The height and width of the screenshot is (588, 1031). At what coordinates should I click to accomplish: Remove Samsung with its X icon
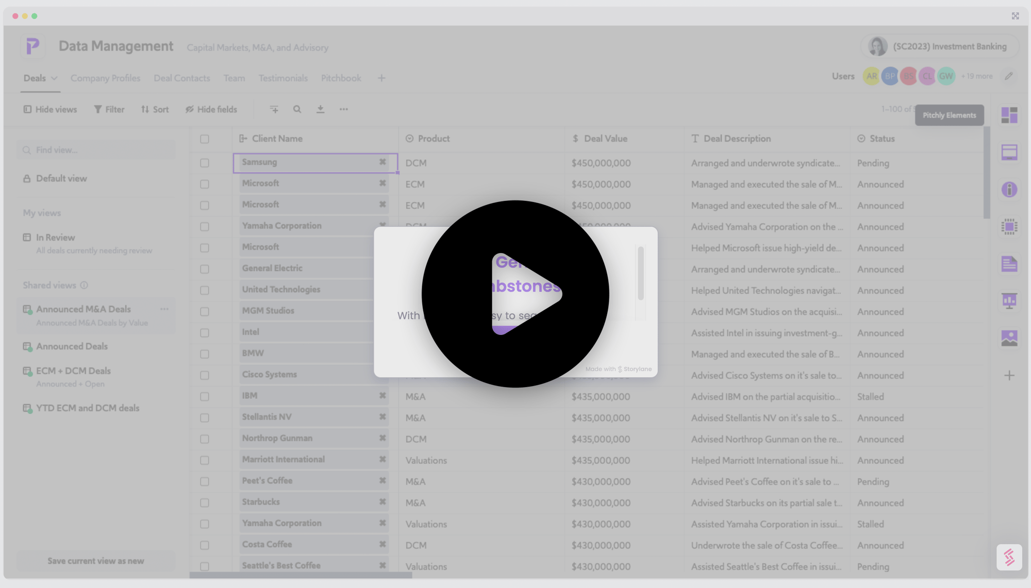383,162
